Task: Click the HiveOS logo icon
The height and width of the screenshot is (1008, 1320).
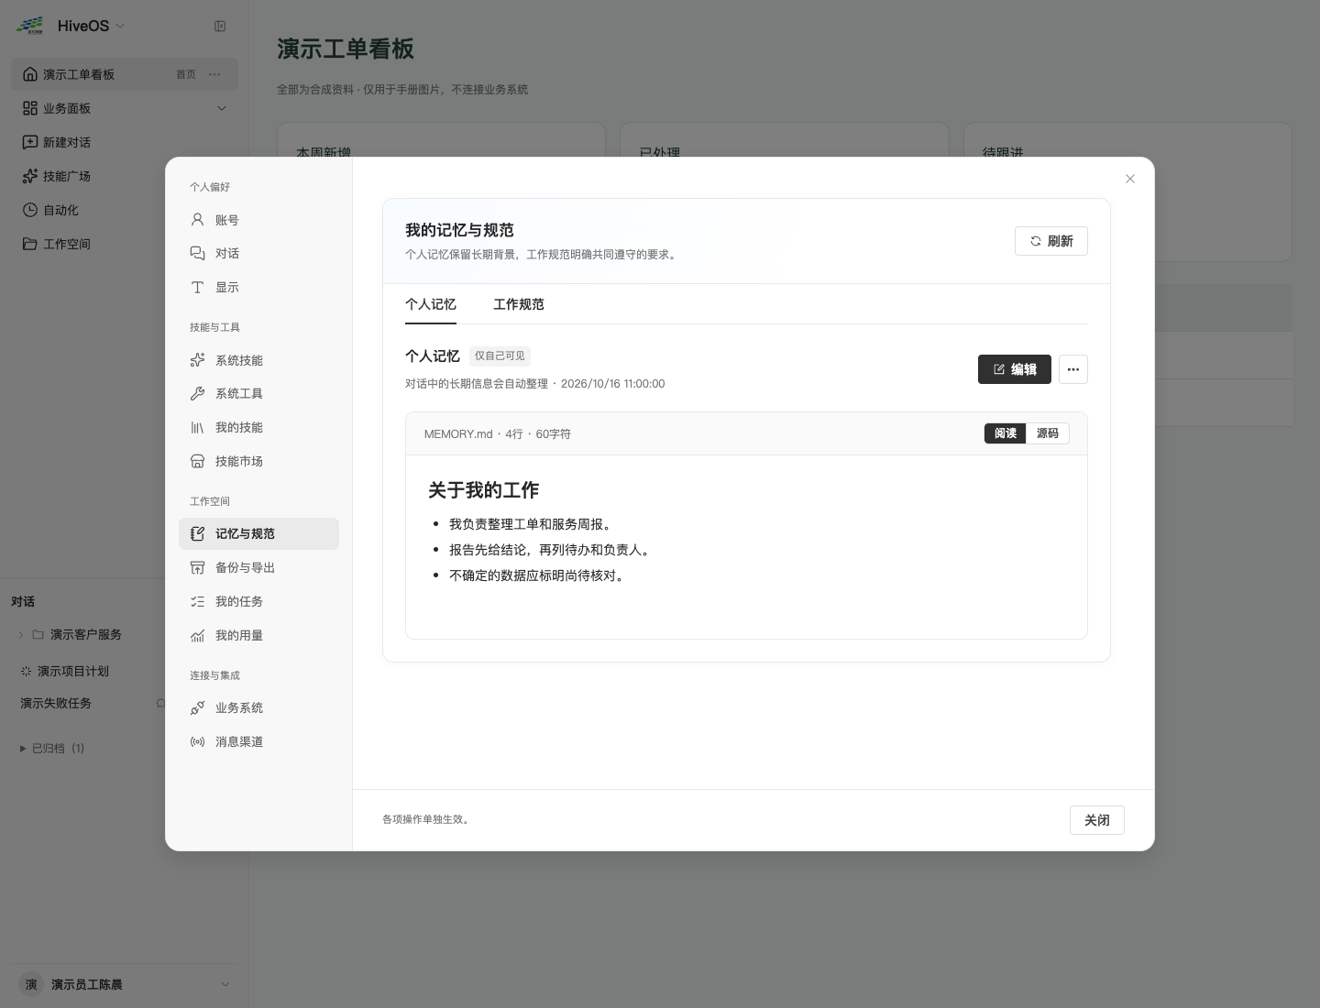Action: tap(29, 26)
